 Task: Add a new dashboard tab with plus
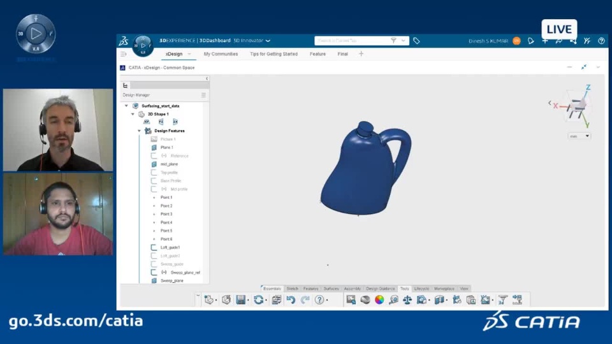coord(361,54)
